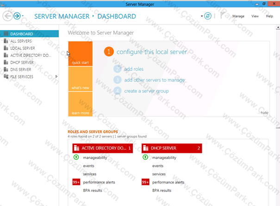Screen dimensions: 280x206
Task: Open performance alerts under DHCP Server tile
Action: click(168, 182)
